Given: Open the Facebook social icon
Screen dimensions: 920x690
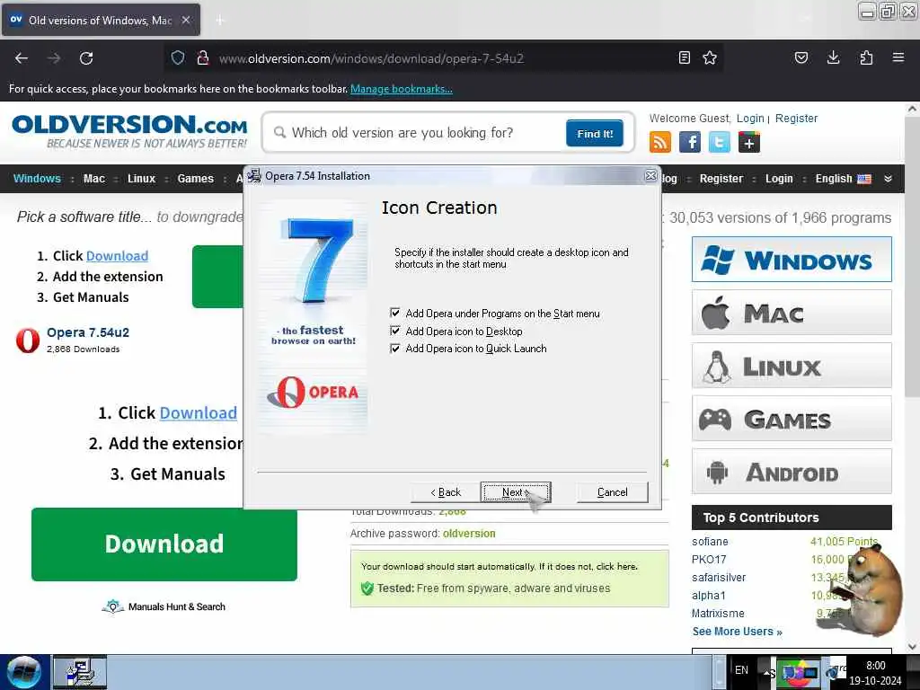Looking at the screenshot, I should pos(690,142).
